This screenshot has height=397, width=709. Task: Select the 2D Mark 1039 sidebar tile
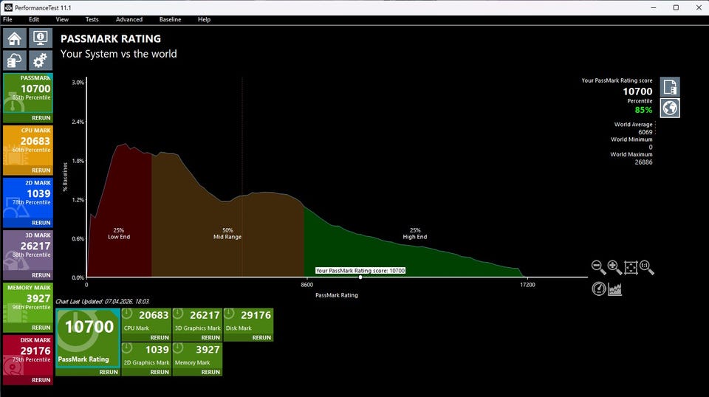pyautogui.click(x=28, y=198)
